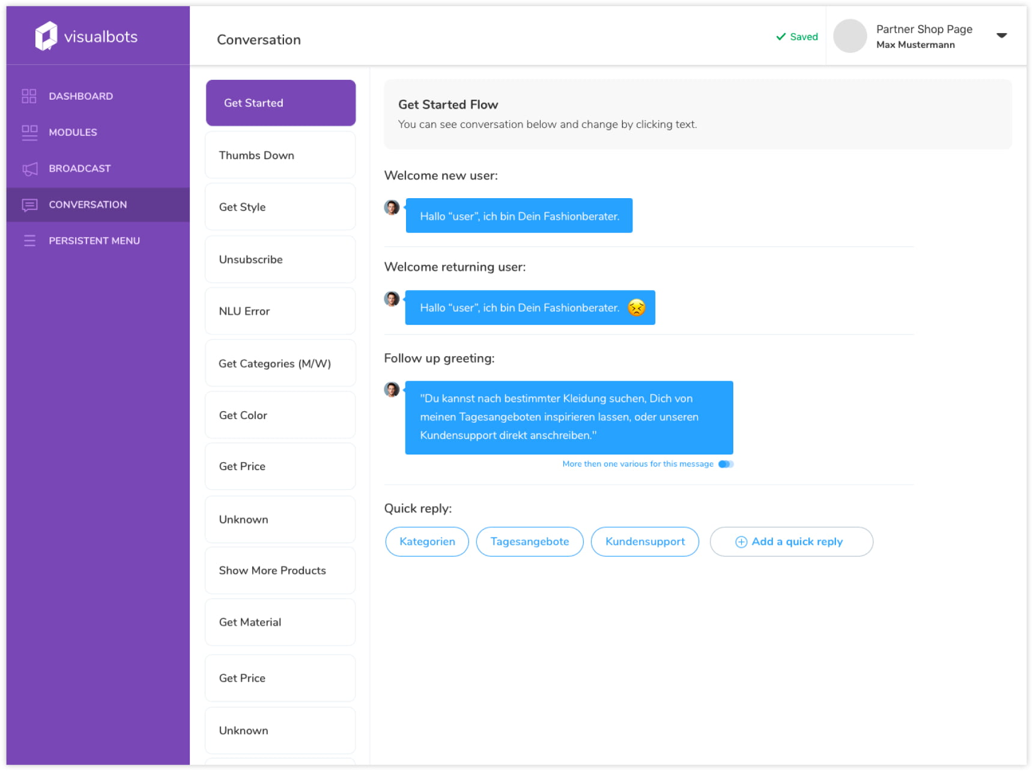Select the Get Started flow tab
The height and width of the screenshot is (771, 1033).
[280, 103]
